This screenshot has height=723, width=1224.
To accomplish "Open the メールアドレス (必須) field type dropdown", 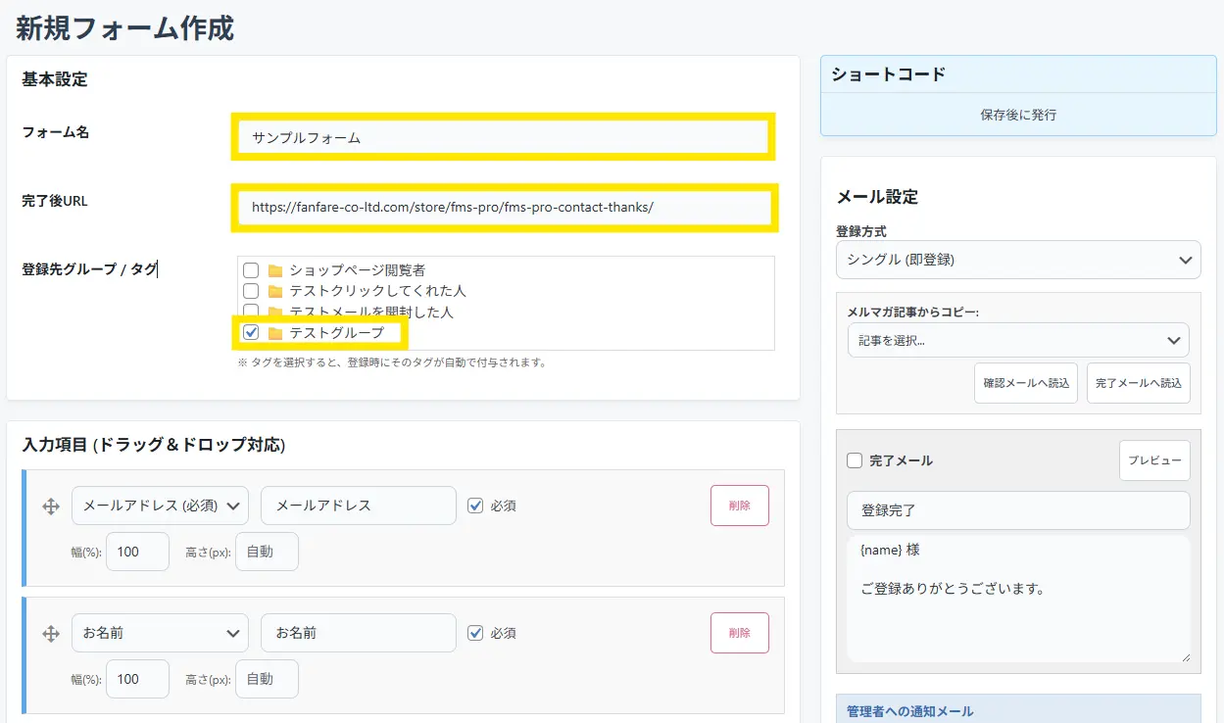I will (160, 506).
